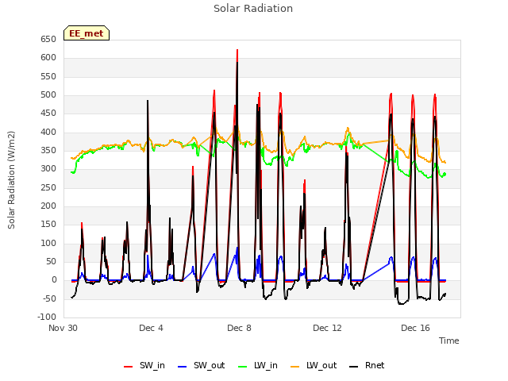508x381 pixels.
Task: Click the green LW_in legend marker
Action: (243, 367)
